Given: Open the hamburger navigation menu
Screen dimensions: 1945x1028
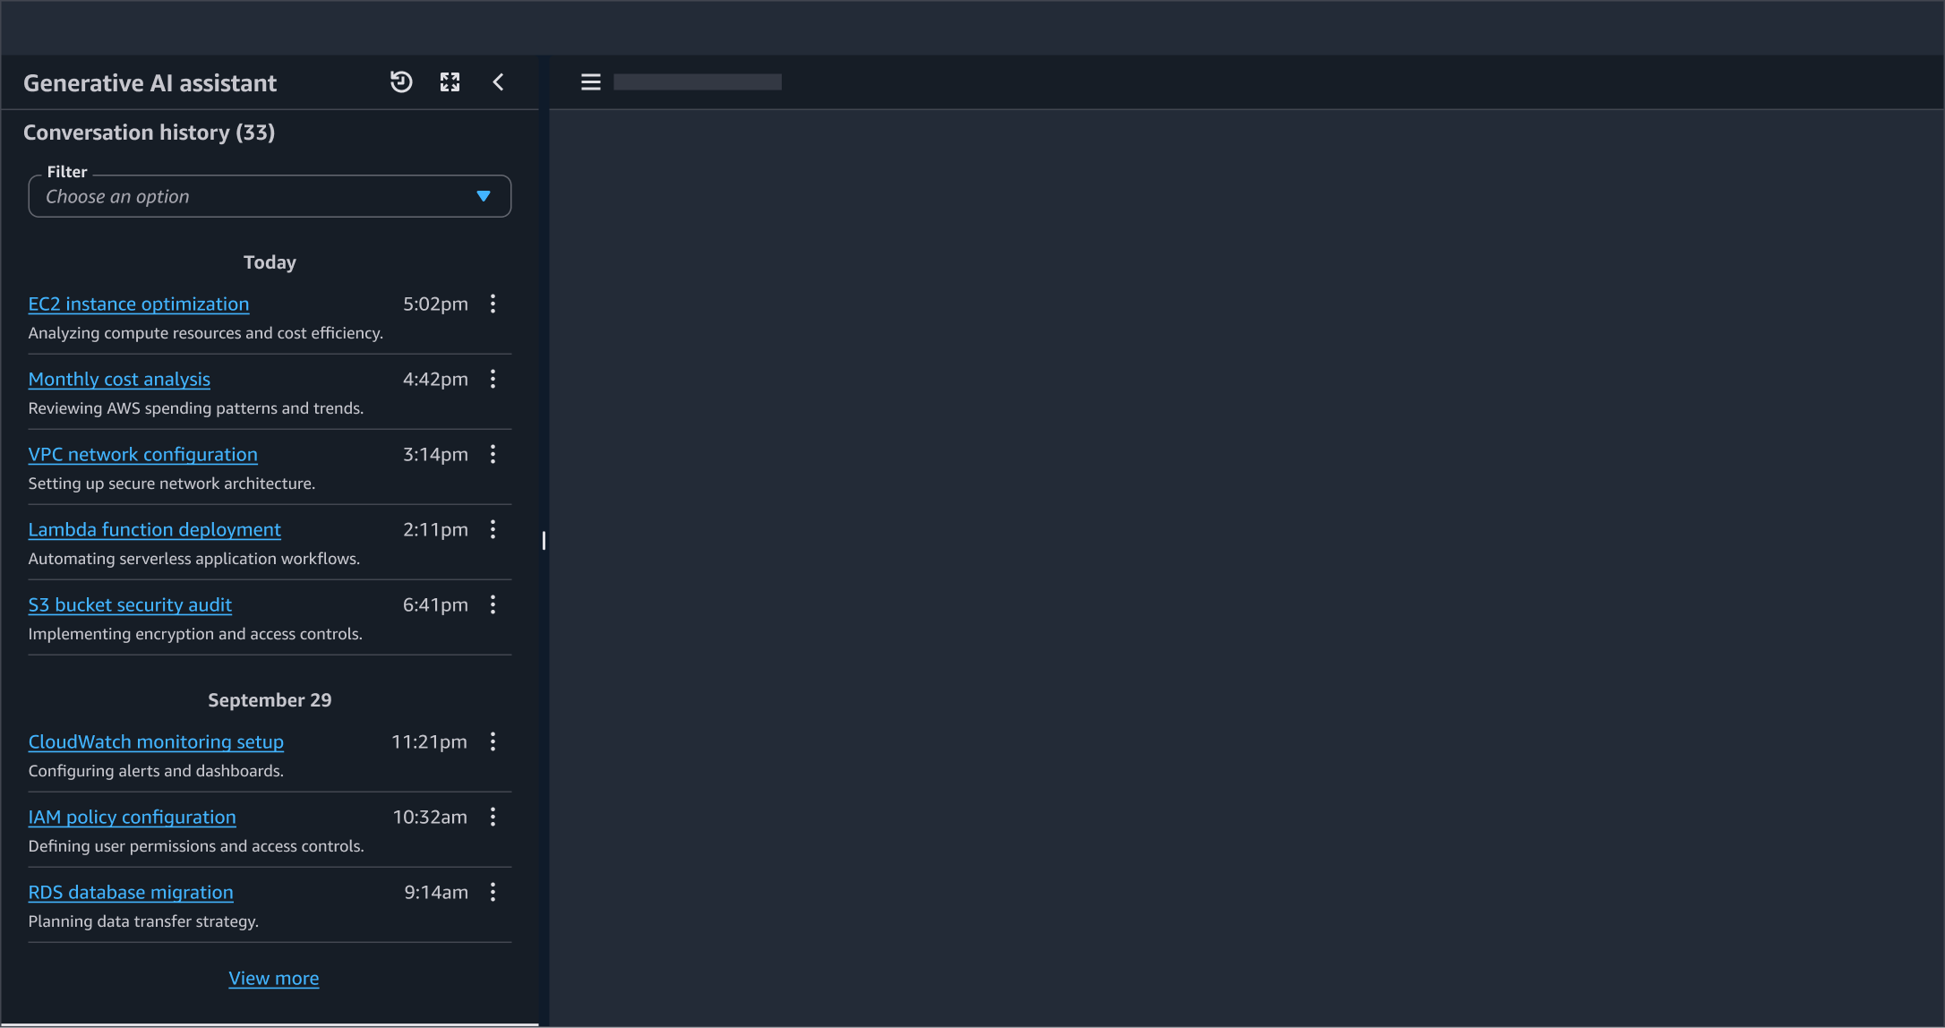Looking at the screenshot, I should (590, 82).
